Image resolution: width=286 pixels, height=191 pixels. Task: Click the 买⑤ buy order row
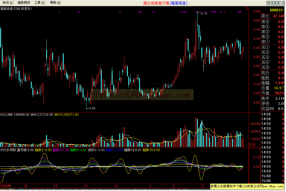pos(273,68)
